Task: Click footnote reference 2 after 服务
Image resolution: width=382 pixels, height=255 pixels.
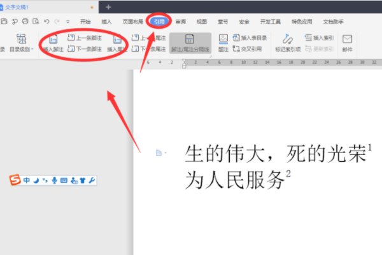Action: point(288,174)
